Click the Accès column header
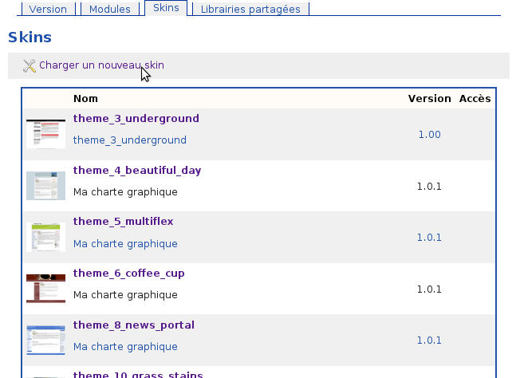Screen dimensions: 516x378 point(475,99)
